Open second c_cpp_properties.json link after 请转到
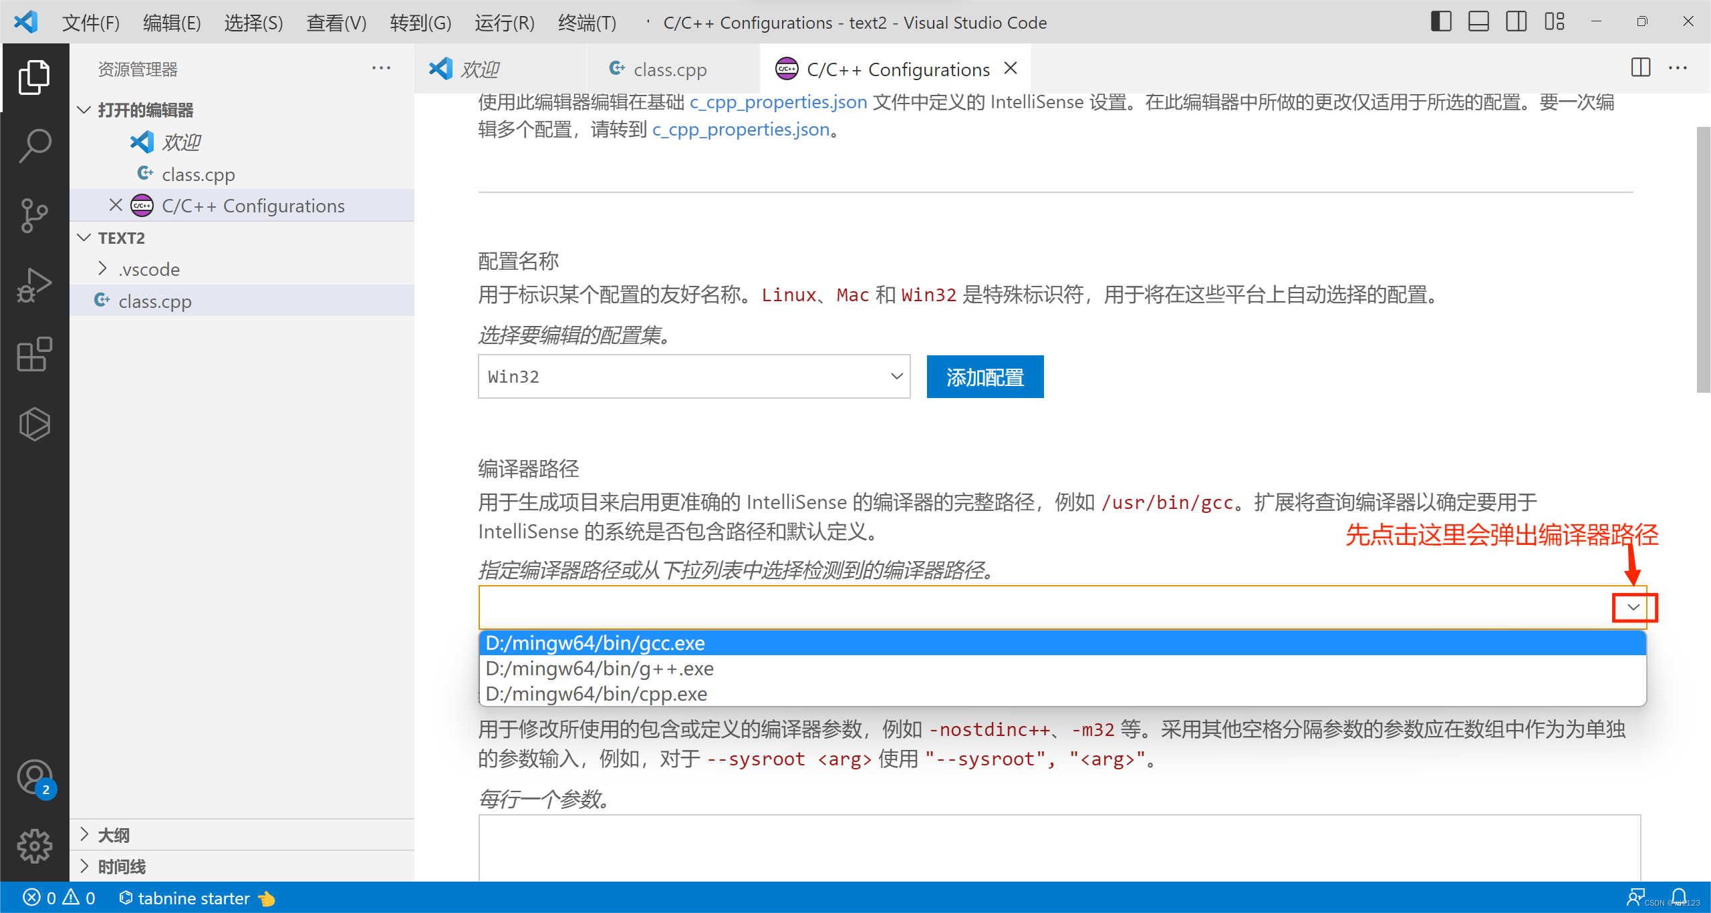Screen dimensions: 1711x913 click(x=741, y=130)
